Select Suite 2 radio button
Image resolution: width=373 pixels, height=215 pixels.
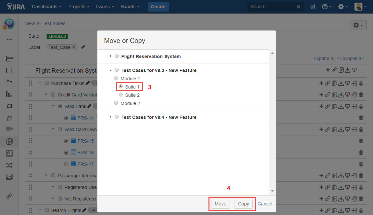tap(121, 95)
